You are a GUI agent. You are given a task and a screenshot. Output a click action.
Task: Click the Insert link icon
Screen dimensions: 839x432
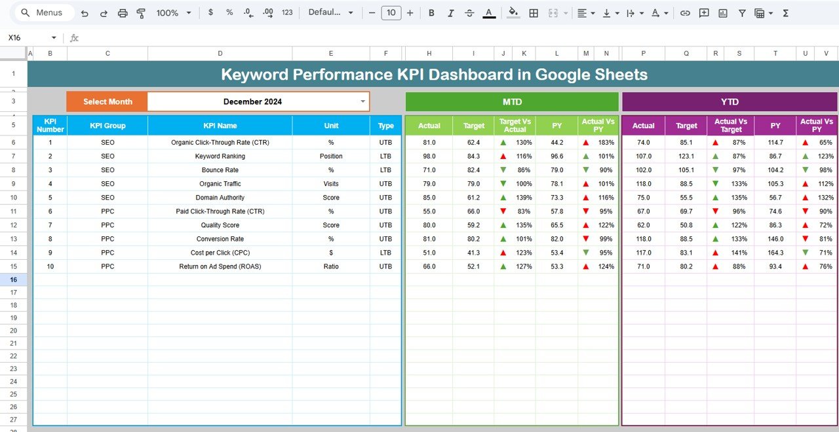pyautogui.click(x=685, y=12)
